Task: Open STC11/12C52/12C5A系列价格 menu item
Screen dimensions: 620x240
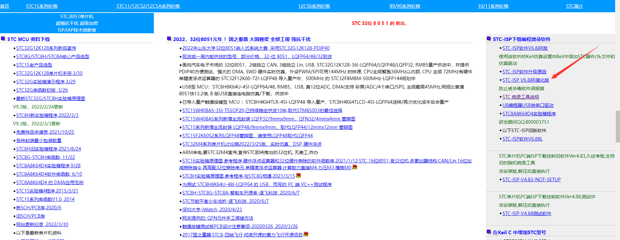Action: tap(148, 6)
